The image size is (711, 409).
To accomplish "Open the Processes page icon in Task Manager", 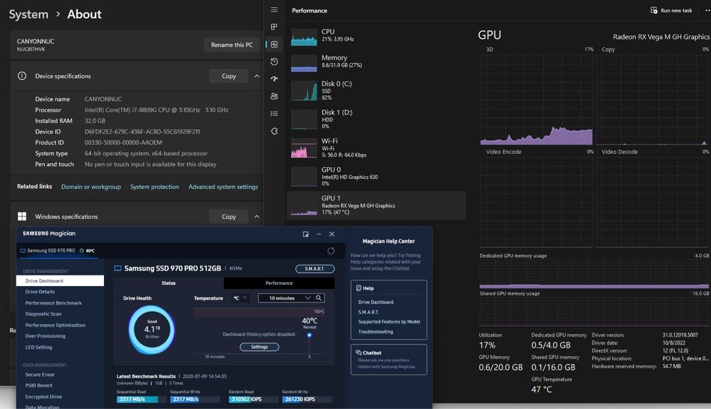I will [275, 27].
